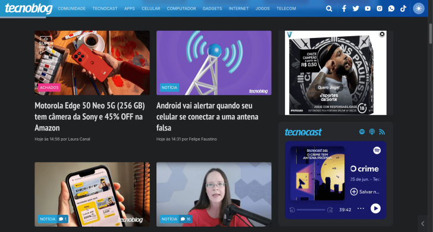The width and height of the screenshot is (433, 232).
Task: Open the search magnifier icon
Action: coord(329,8)
